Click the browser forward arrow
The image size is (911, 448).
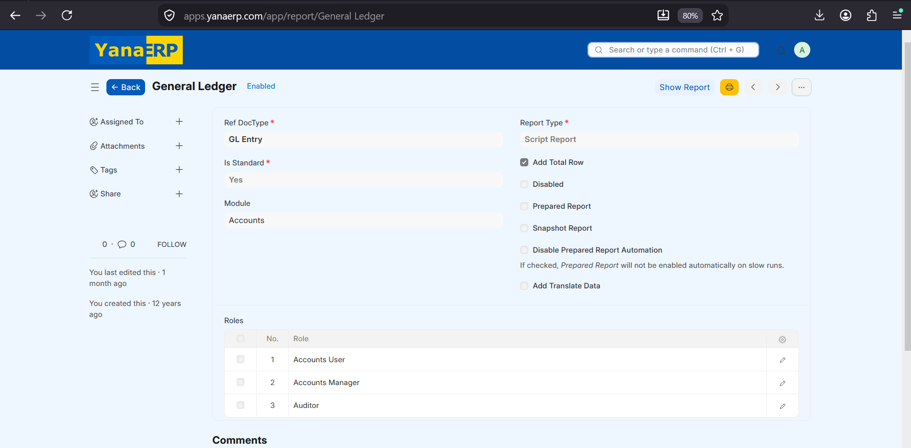[41, 15]
